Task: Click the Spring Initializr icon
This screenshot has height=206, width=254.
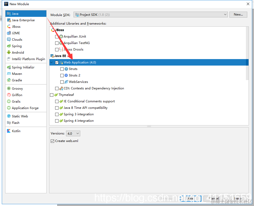Action: 9,67
